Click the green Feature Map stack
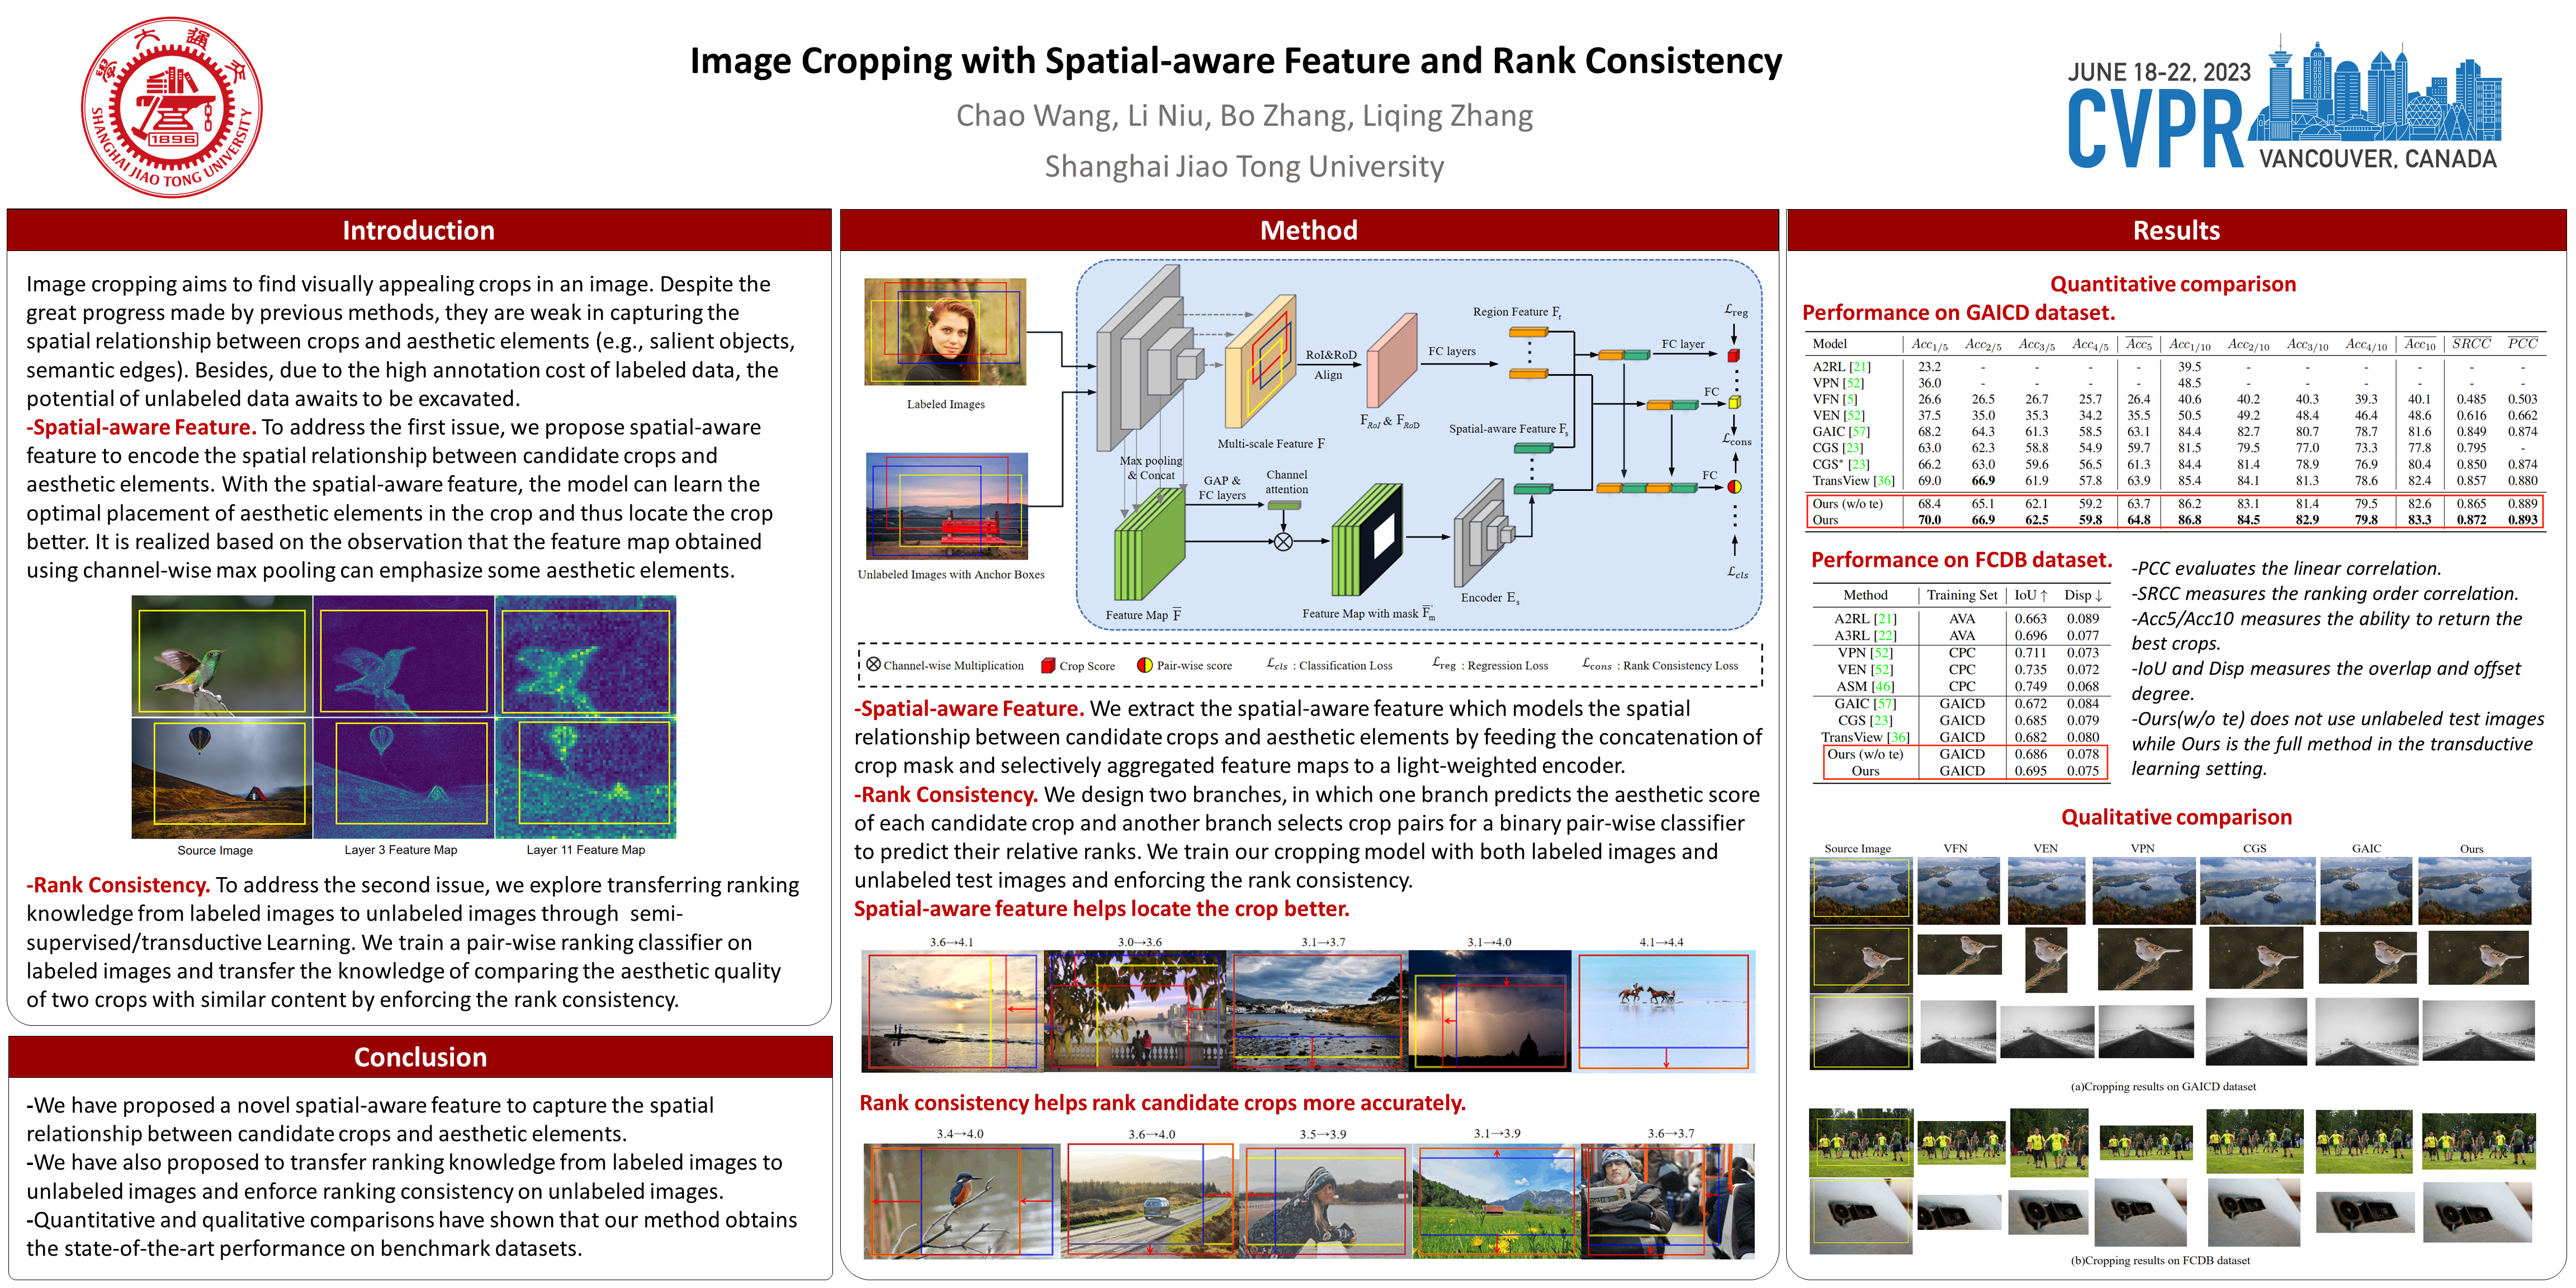The width and height of the screenshot is (2576, 1288). (x=1149, y=546)
